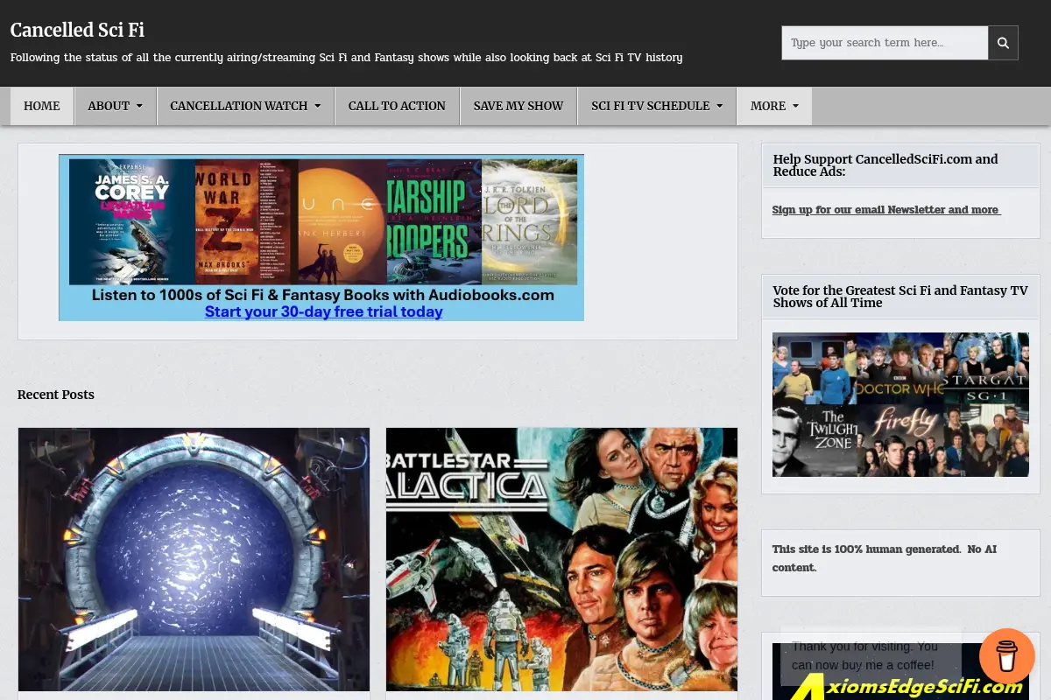Click the search magnifier button

pos(1003,43)
